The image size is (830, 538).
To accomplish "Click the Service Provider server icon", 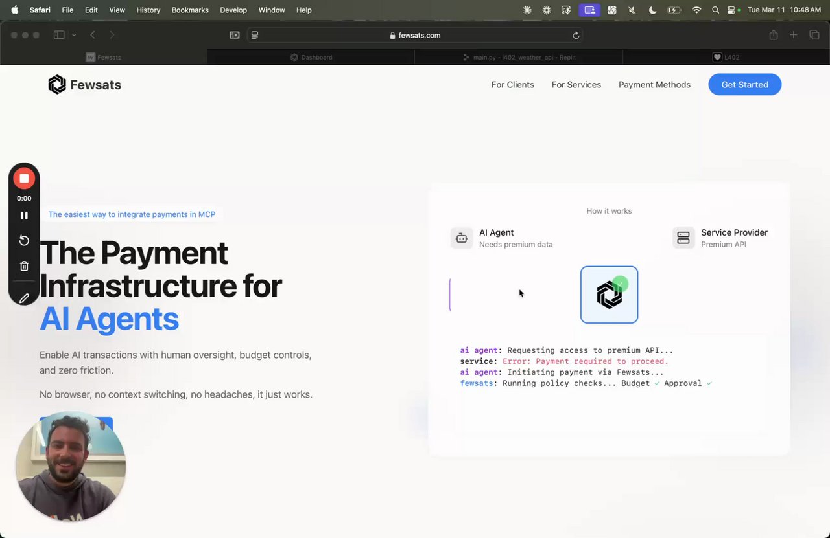I will click(x=683, y=238).
